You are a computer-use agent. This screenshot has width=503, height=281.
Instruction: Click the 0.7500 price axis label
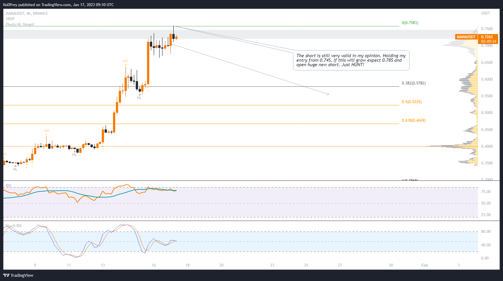pyautogui.click(x=487, y=29)
